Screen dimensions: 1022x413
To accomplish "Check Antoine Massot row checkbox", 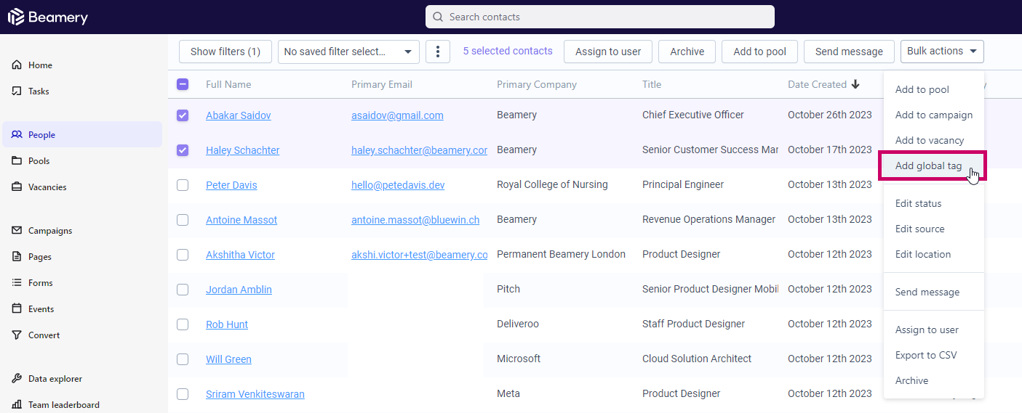I will point(183,220).
